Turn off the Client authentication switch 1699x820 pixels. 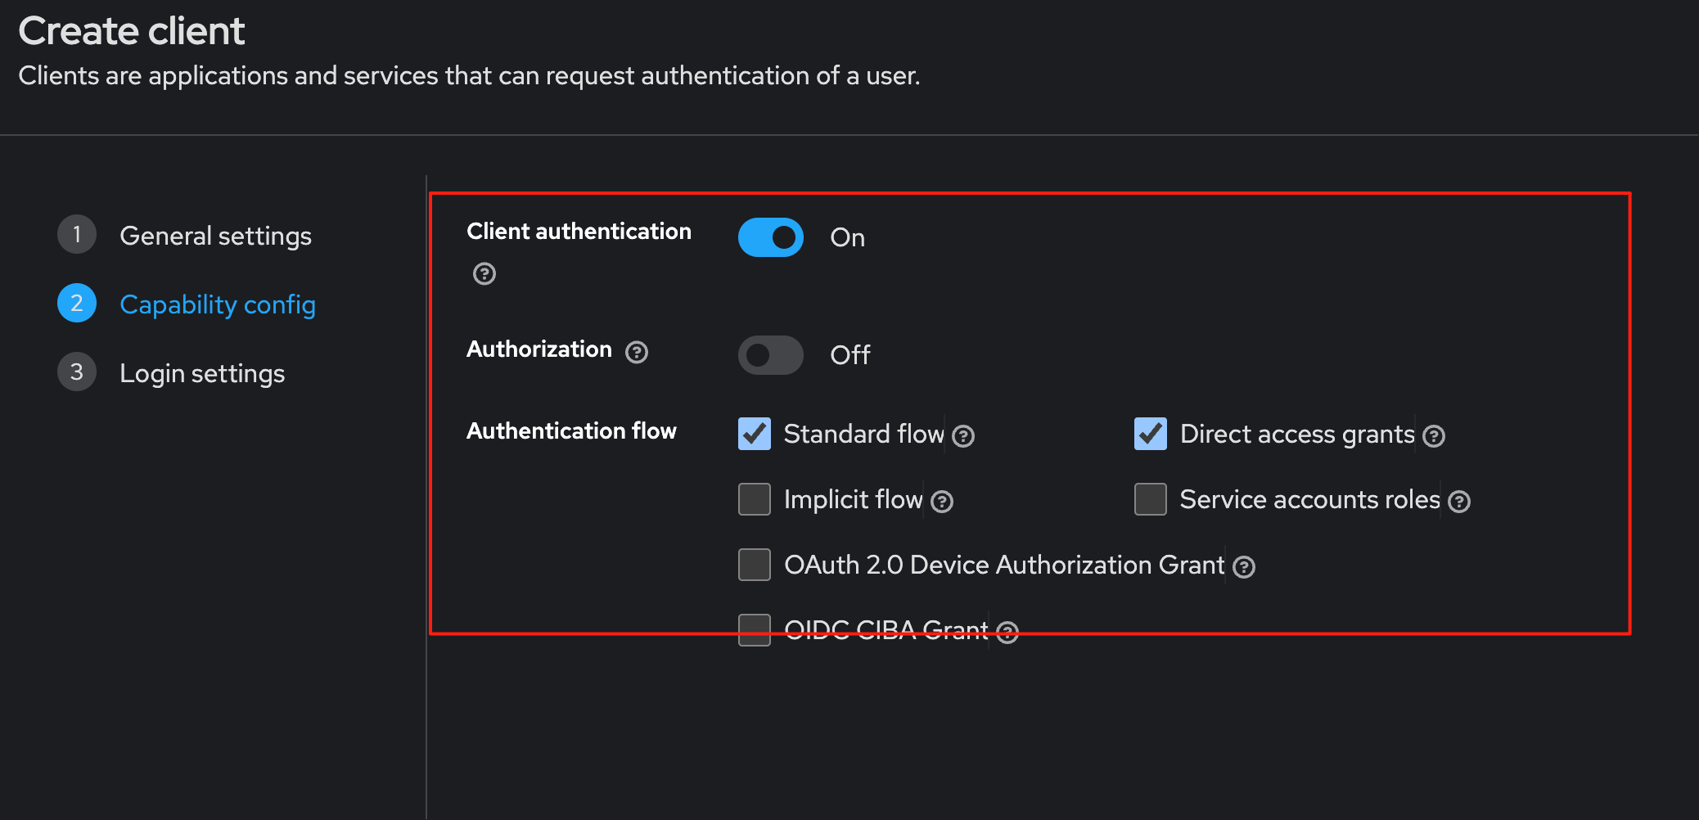pos(771,237)
